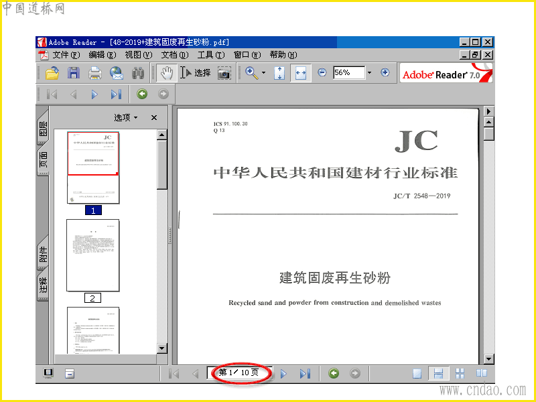Open the 视图 menu
The width and height of the screenshot is (536, 402).
point(139,55)
